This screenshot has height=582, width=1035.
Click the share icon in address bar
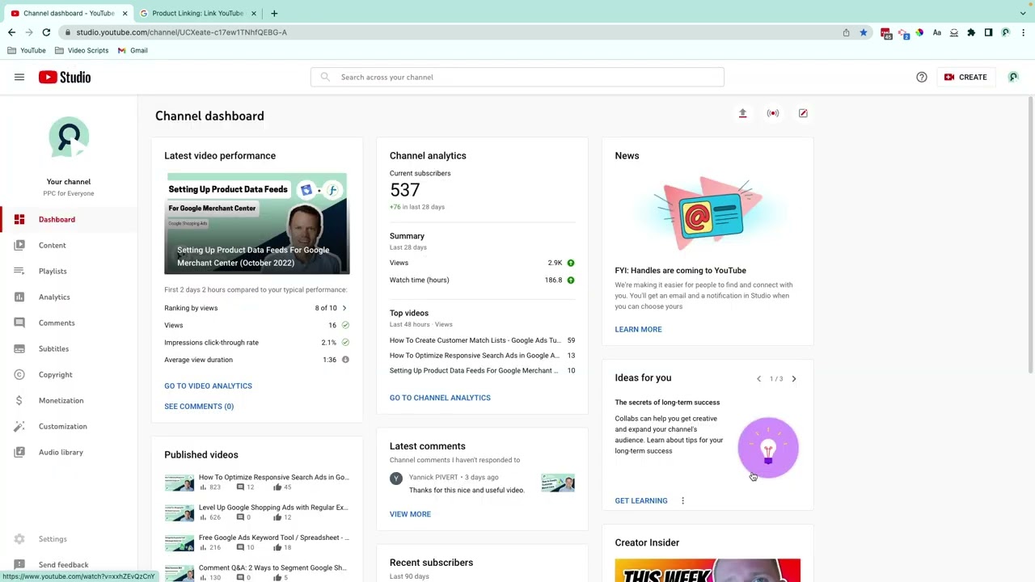click(x=847, y=32)
